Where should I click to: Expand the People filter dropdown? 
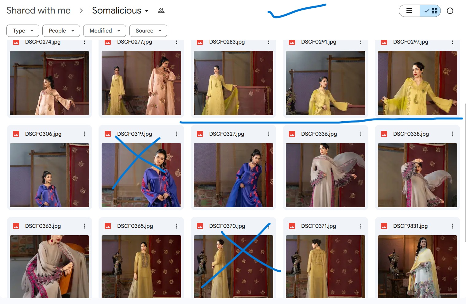click(61, 31)
